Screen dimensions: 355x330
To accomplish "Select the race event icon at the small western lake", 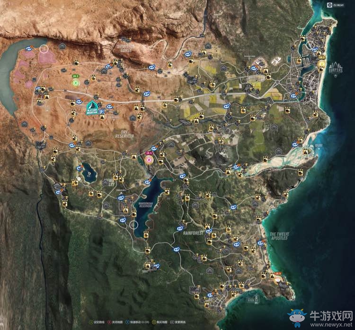I will 80,168.
